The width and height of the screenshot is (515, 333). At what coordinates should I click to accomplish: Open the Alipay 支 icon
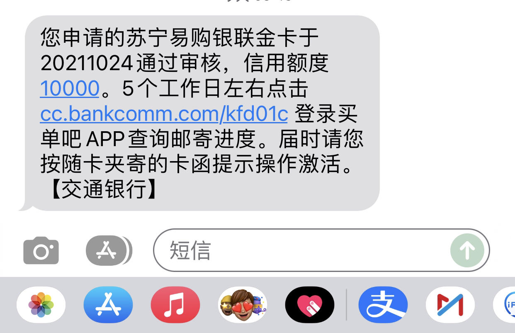point(383,305)
